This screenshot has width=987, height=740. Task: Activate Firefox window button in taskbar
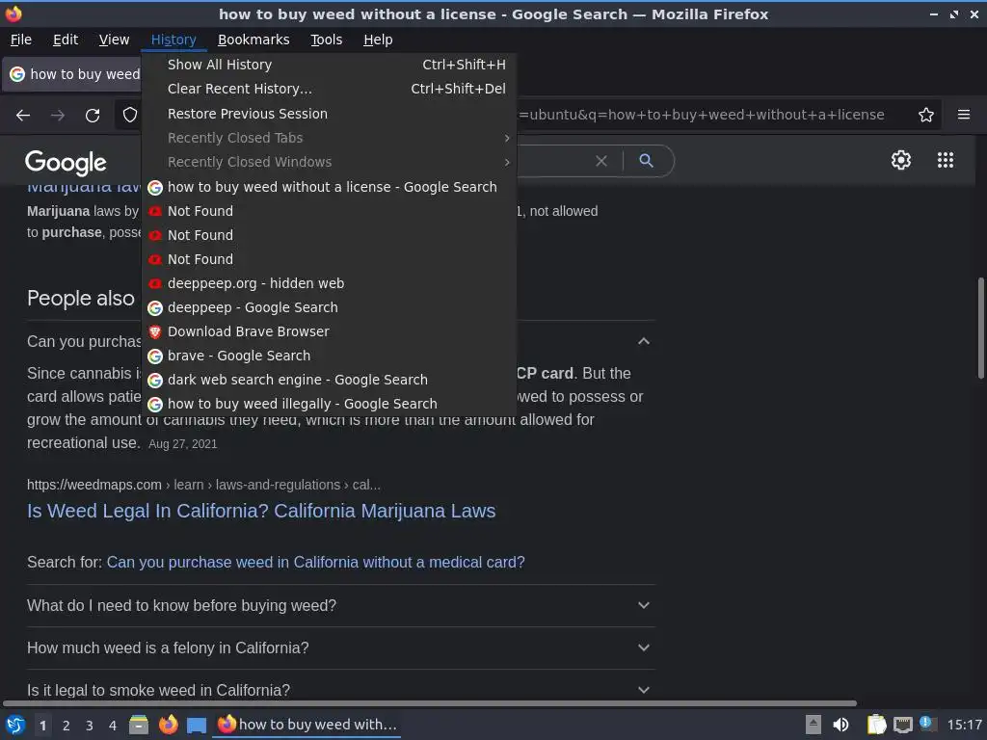coord(307,725)
